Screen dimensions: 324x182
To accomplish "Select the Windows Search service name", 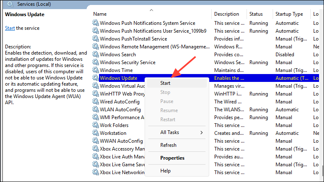I will [118, 55].
